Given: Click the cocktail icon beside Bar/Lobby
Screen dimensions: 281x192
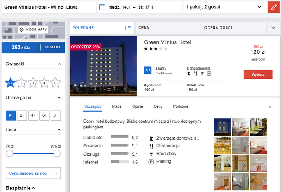Looking at the screenshot, I should pyautogui.click(x=151, y=154).
